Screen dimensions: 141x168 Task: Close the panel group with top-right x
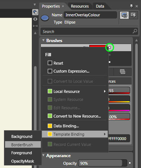coord(137,6)
